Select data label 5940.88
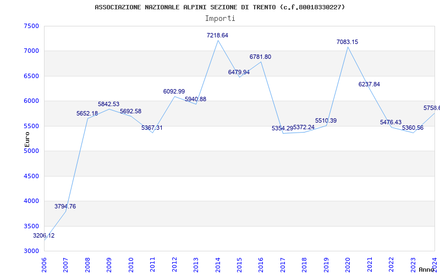The image size is (440, 275). [x=195, y=100]
